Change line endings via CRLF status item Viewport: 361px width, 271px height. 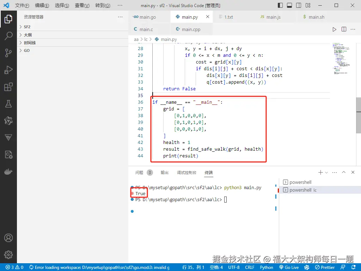pos(250,267)
